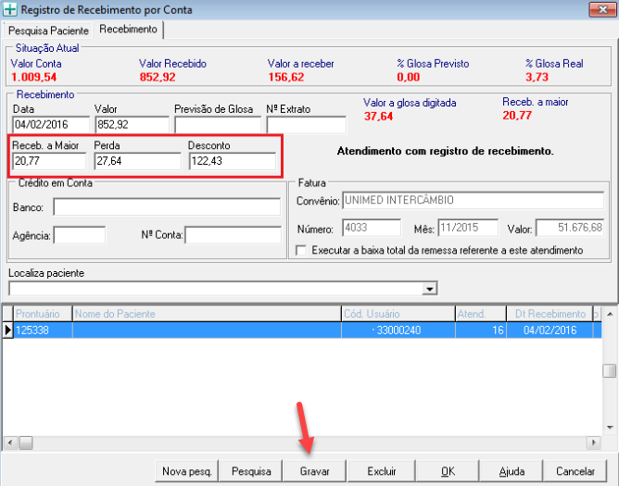Click the Valor Recebido amount 852,92
This screenshot has height=486, width=619.
point(158,77)
